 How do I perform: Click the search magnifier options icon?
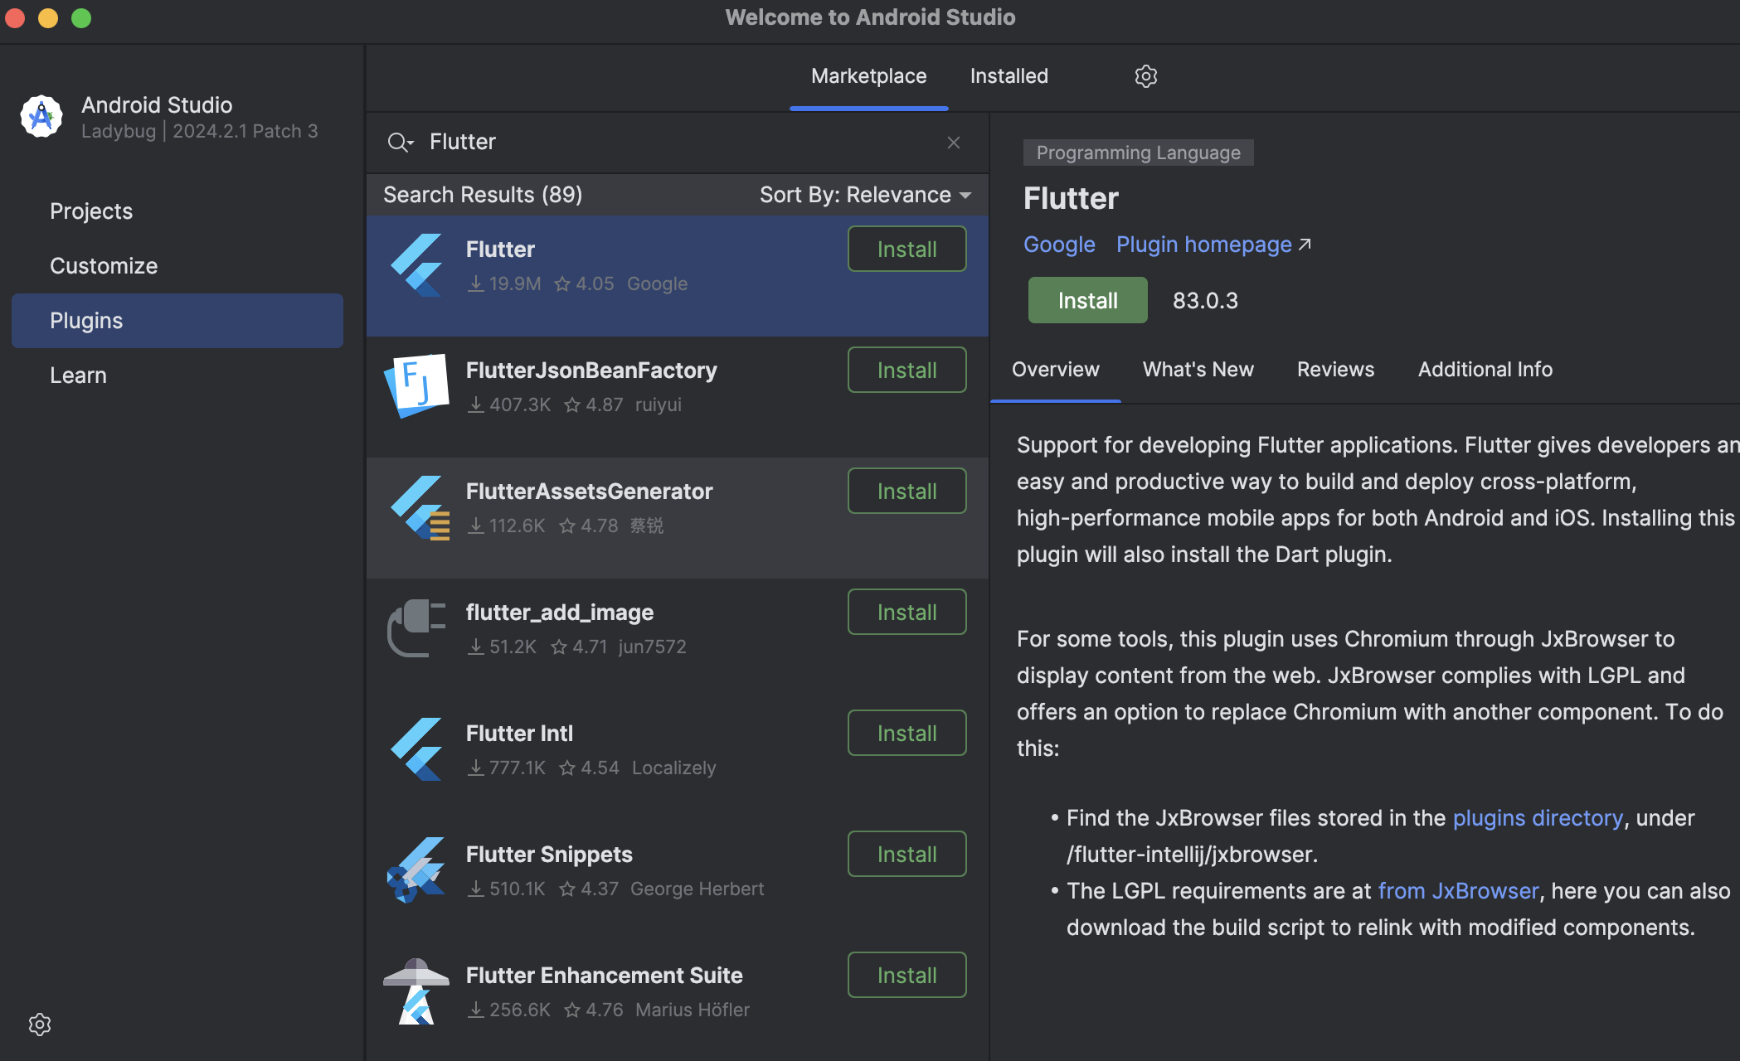coord(400,143)
